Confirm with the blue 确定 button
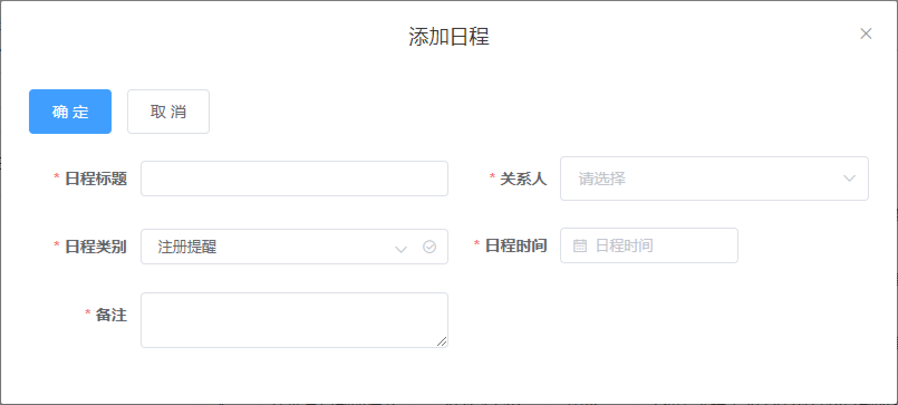Screen dimensions: 898x405 coord(70,112)
